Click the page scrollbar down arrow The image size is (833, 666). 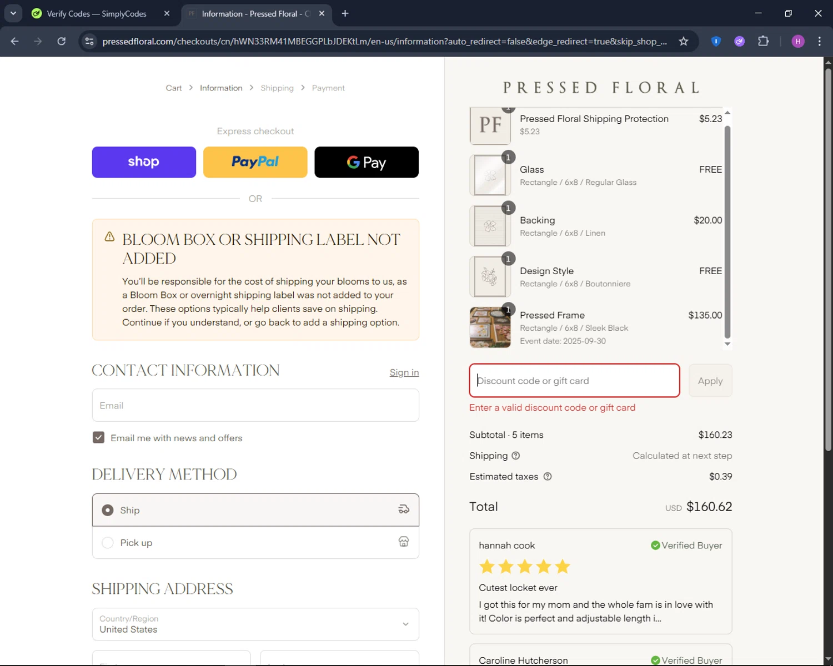pos(828,659)
